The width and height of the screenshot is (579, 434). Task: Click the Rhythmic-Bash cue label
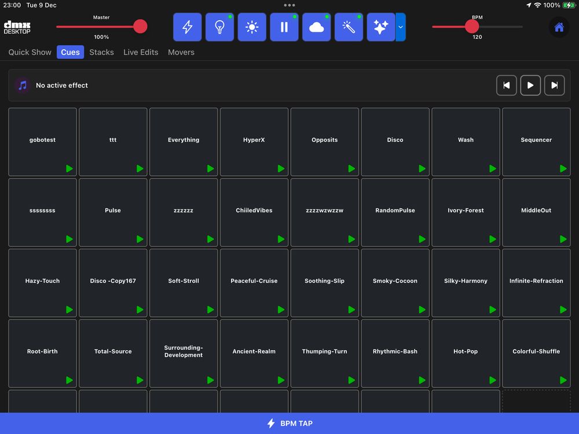pyautogui.click(x=395, y=351)
